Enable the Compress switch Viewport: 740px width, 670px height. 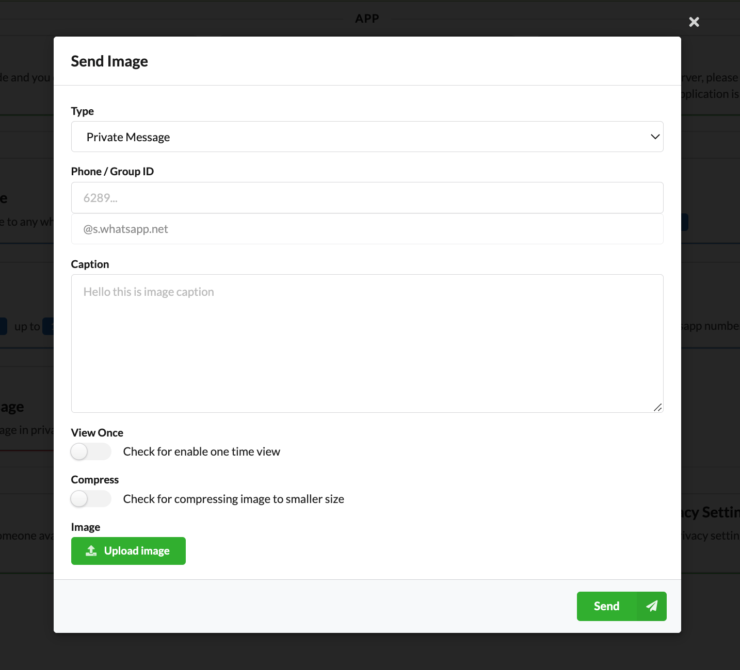point(91,499)
